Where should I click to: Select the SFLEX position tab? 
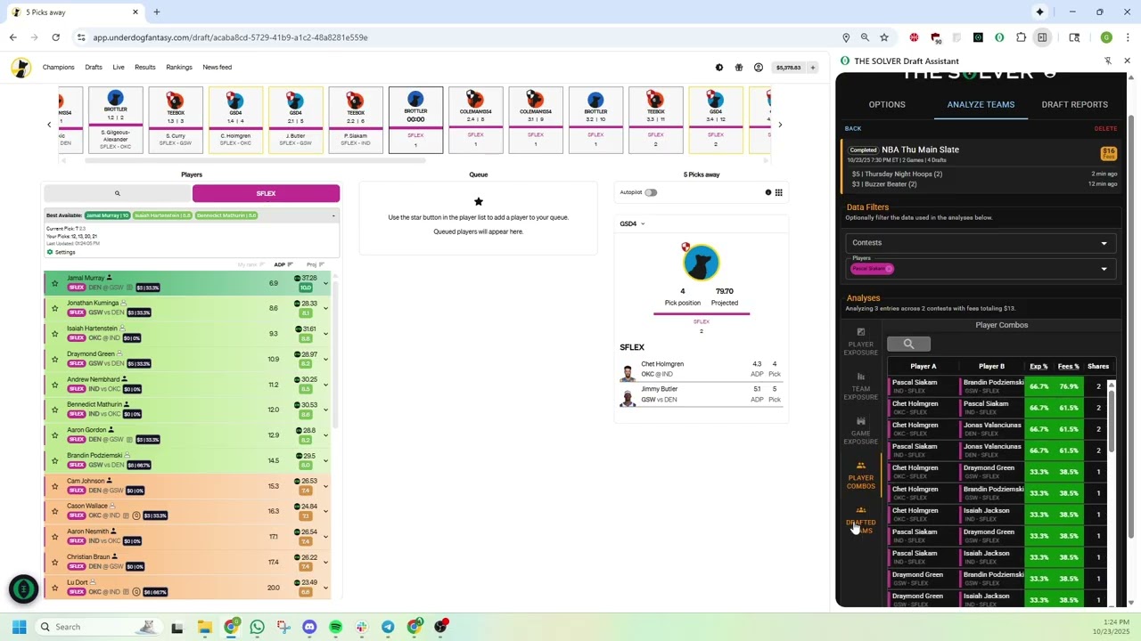click(x=266, y=193)
